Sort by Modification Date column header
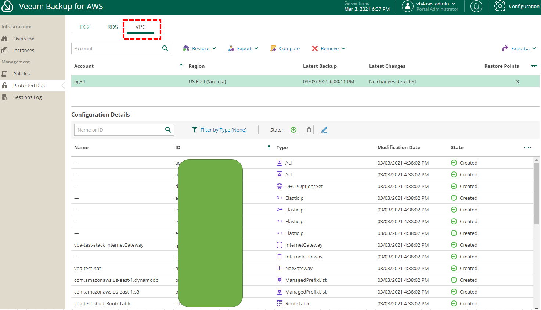The width and height of the screenshot is (541, 310). click(x=399, y=147)
